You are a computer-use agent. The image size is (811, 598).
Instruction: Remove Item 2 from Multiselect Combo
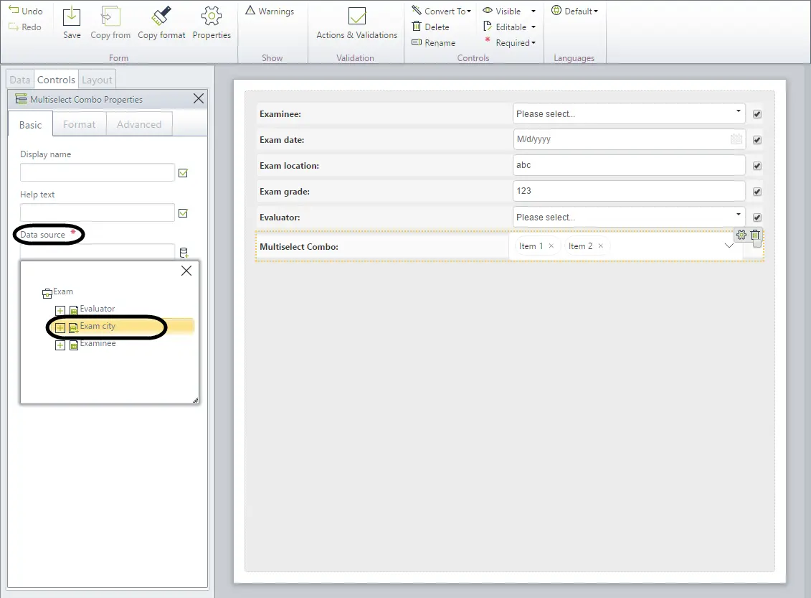[x=600, y=246]
